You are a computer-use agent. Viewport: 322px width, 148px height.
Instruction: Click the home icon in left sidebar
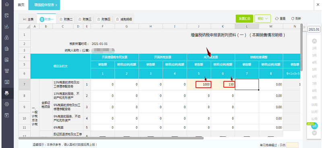coord(7,4)
